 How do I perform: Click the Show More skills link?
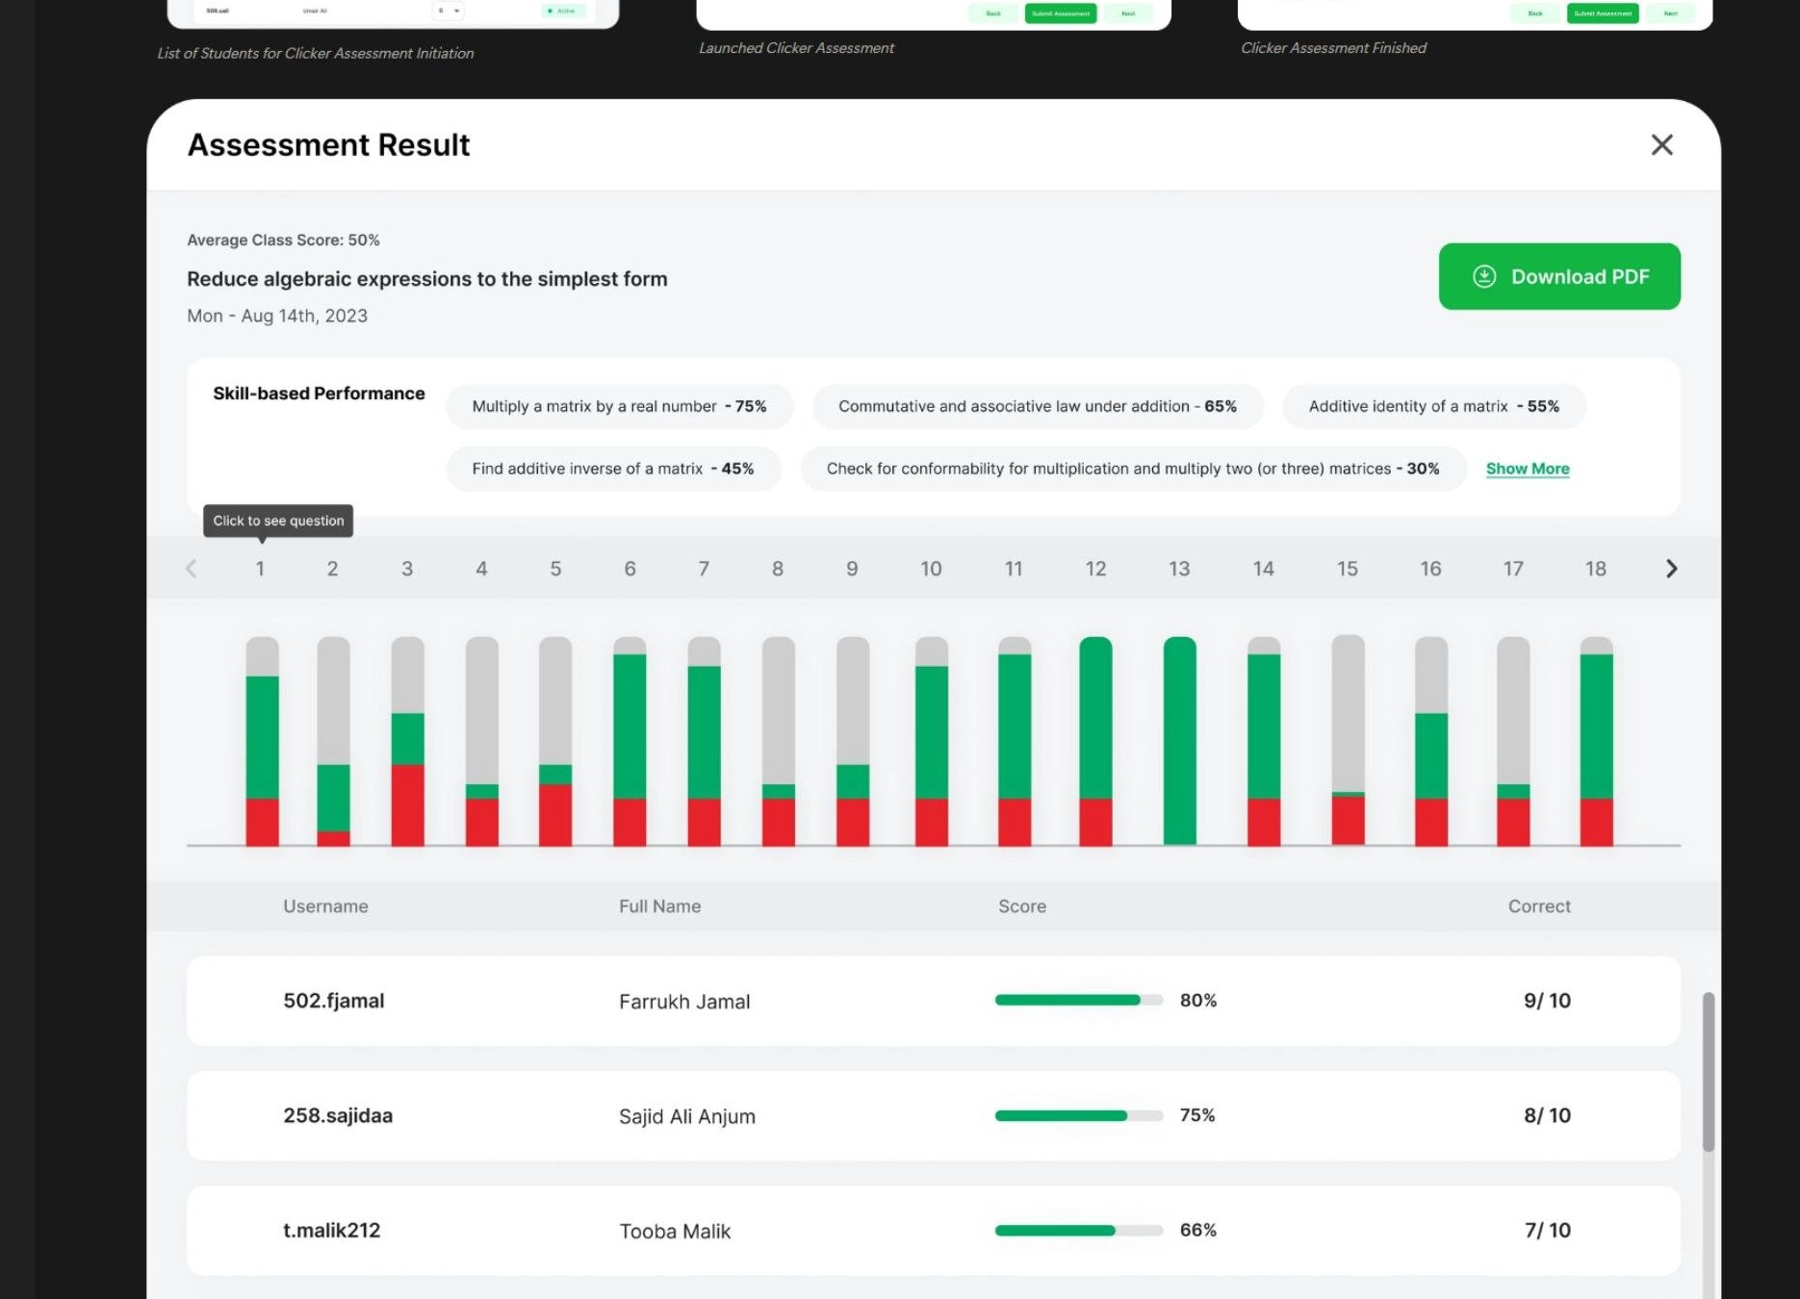coord(1528,469)
